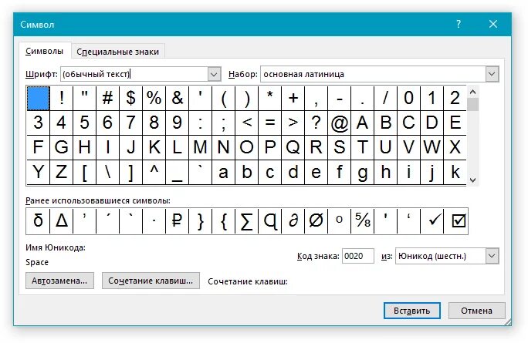Select digit 0 in symbol grid
This screenshot has height=343, width=528.
(409, 98)
